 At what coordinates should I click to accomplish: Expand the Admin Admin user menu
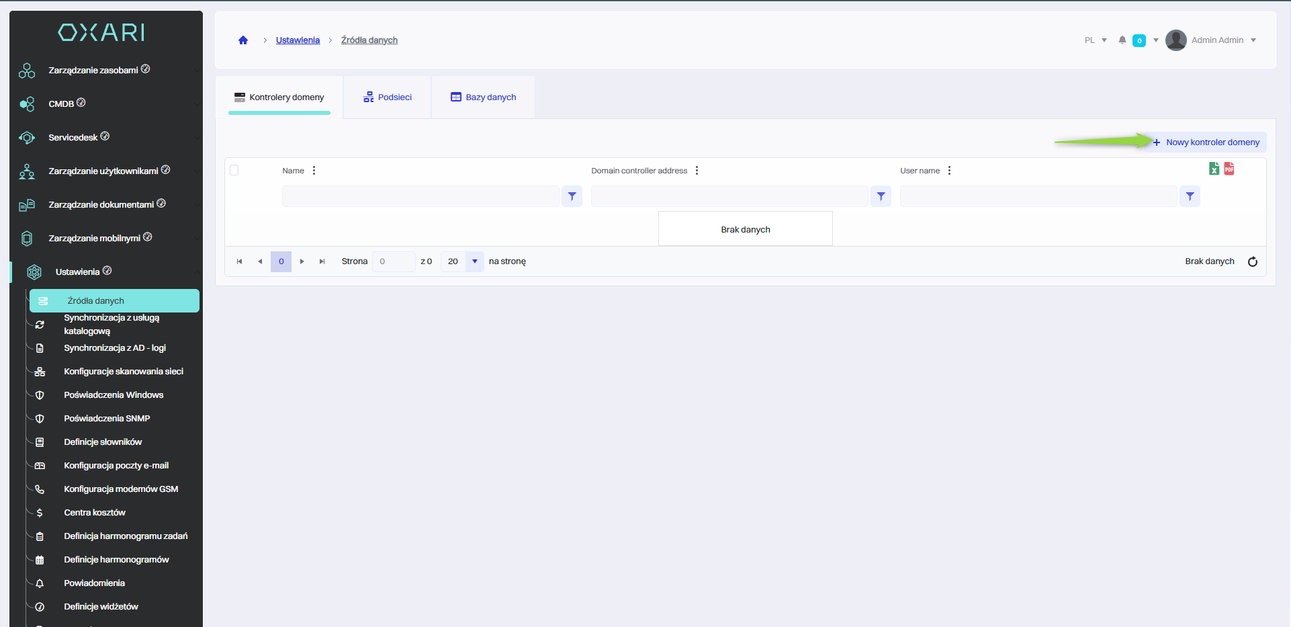[1216, 40]
